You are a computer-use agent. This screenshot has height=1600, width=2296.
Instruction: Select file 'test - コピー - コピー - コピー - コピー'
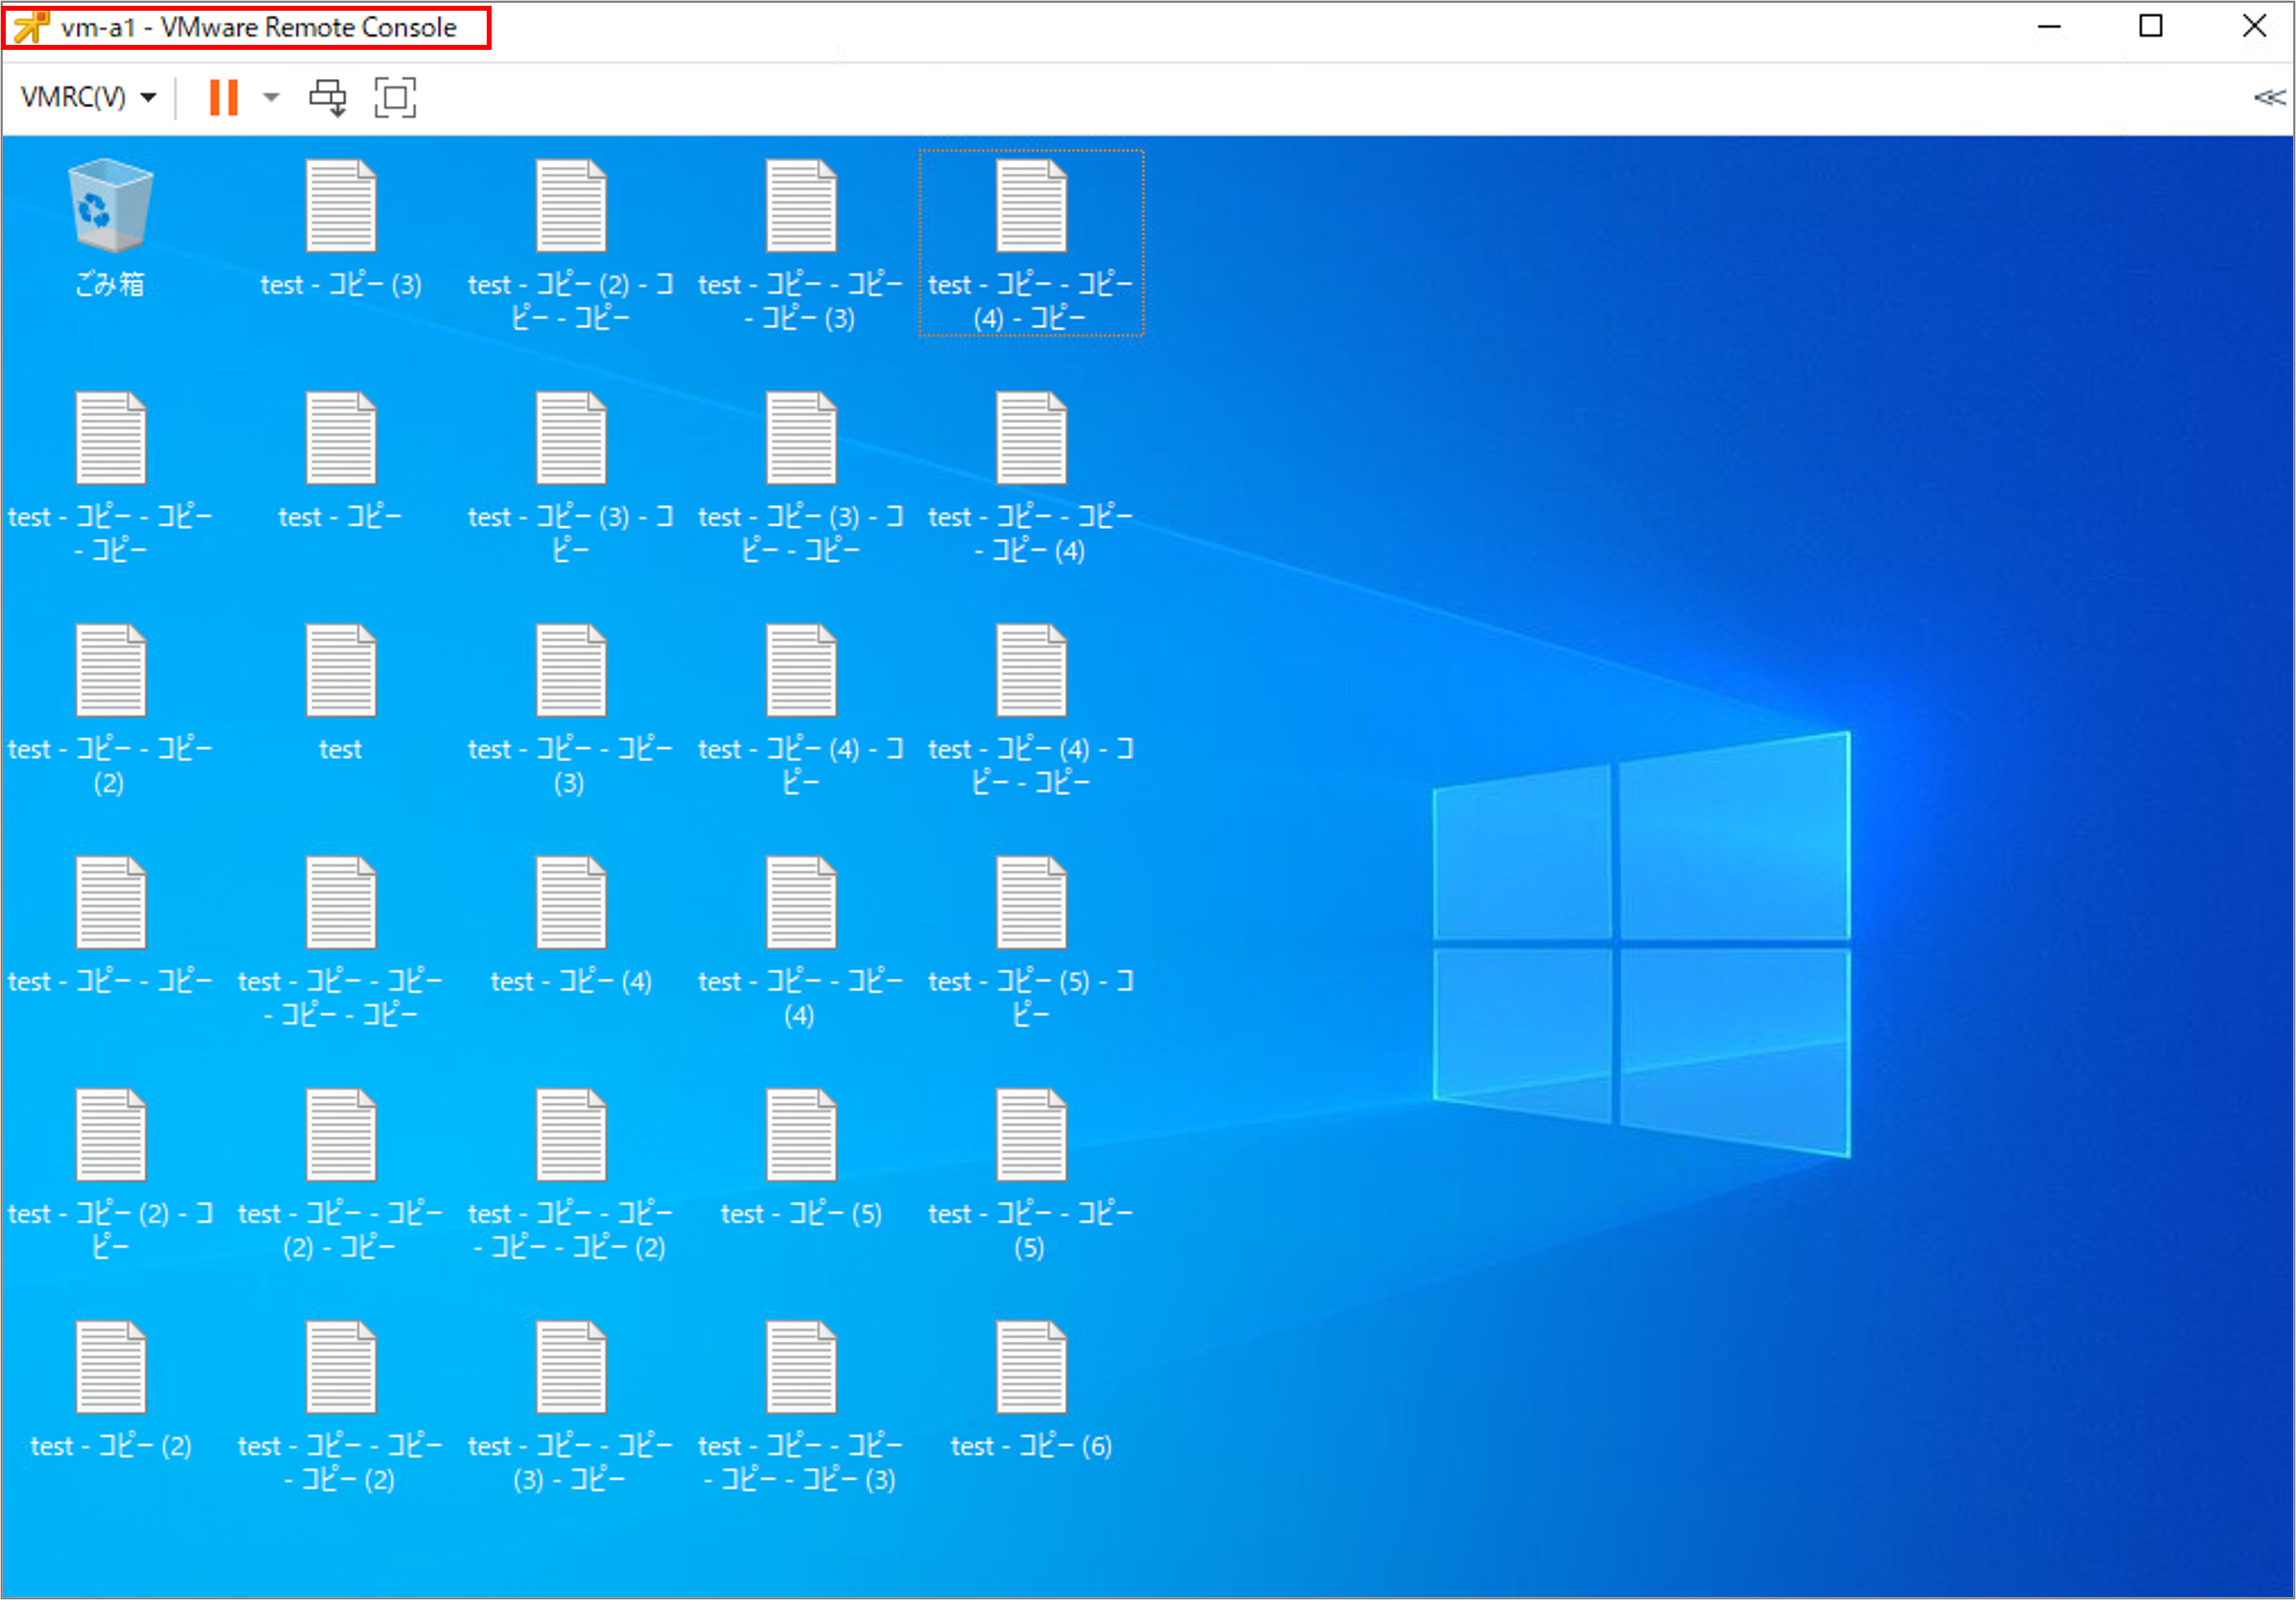click(x=341, y=942)
